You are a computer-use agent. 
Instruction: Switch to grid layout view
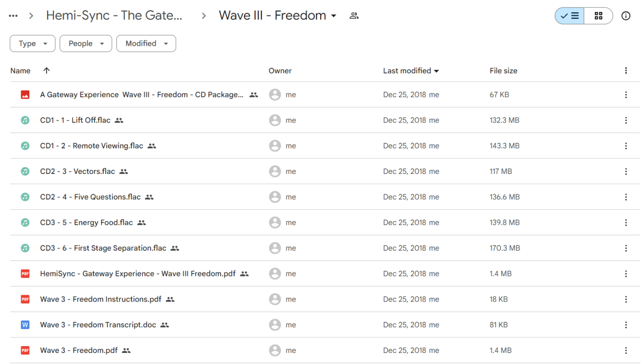click(x=598, y=16)
